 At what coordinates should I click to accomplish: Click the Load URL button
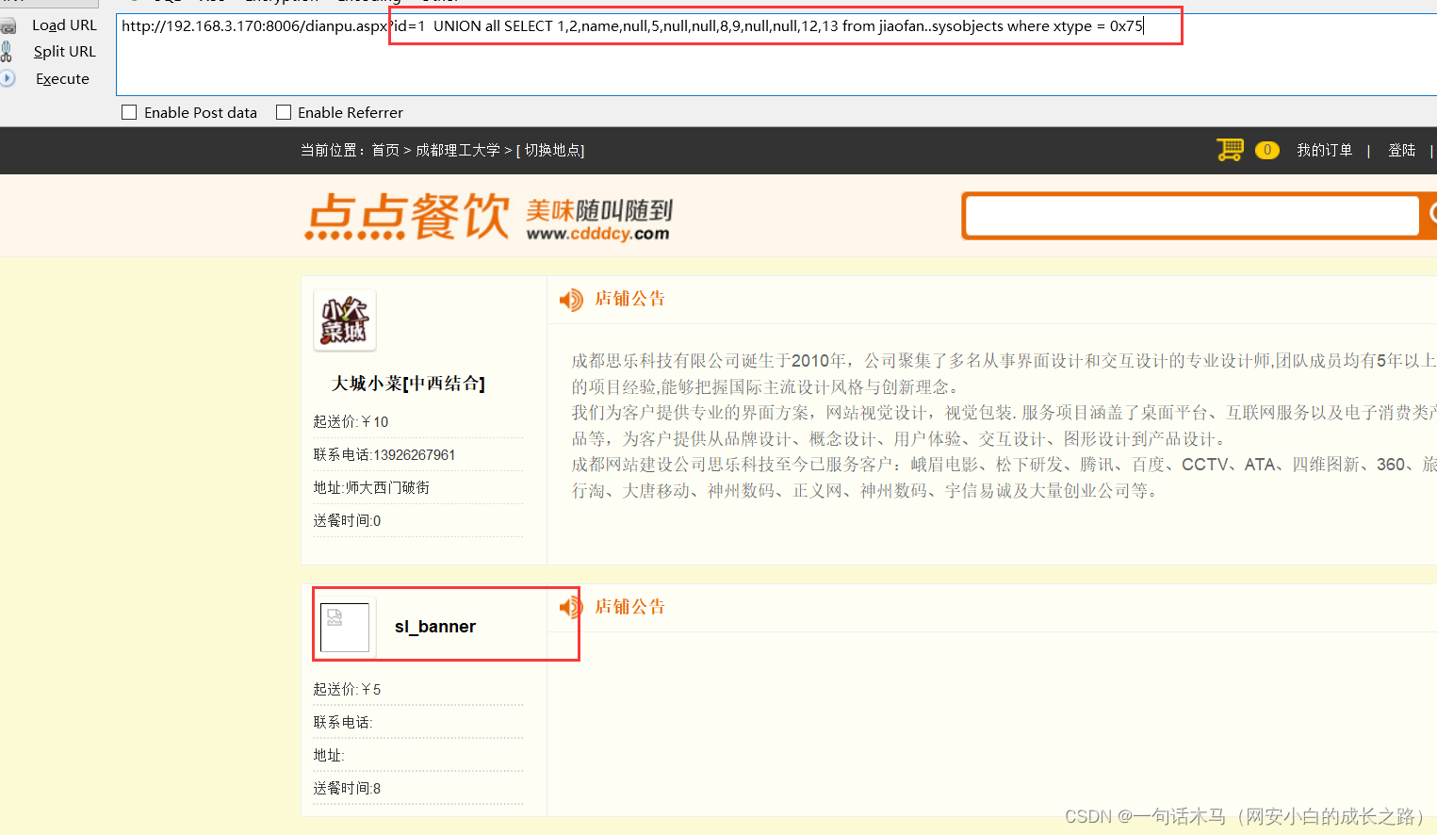tap(64, 25)
